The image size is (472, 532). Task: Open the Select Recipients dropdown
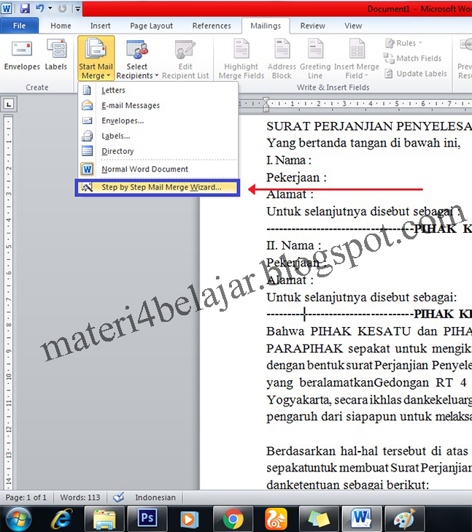[137, 59]
